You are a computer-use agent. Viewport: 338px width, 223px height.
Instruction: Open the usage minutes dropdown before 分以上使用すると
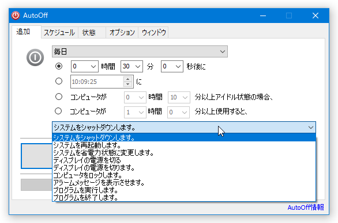(178, 112)
